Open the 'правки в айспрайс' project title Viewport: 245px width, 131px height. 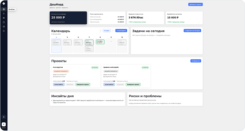tap(111, 67)
